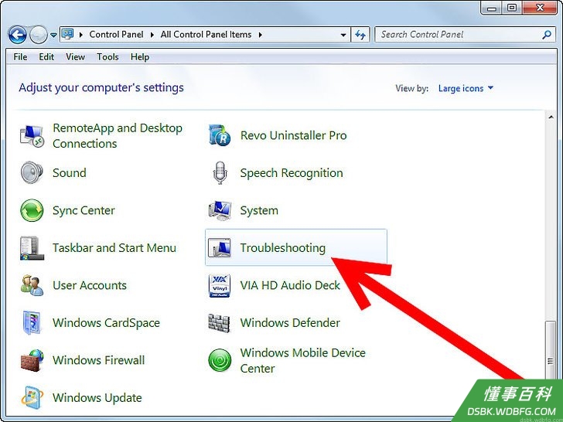Open the Windows CardSpace icon
This screenshot has height=422, width=563.
(32, 323)
